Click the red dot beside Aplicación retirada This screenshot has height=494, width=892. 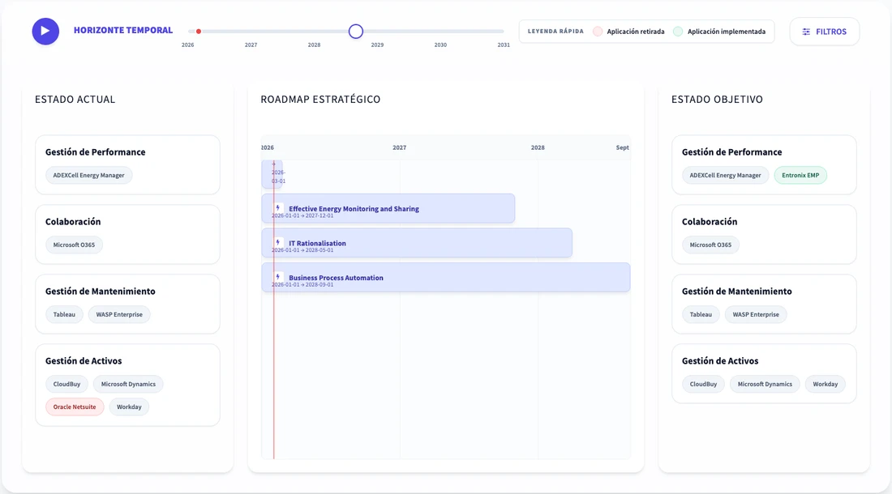[x=599, y=31]
